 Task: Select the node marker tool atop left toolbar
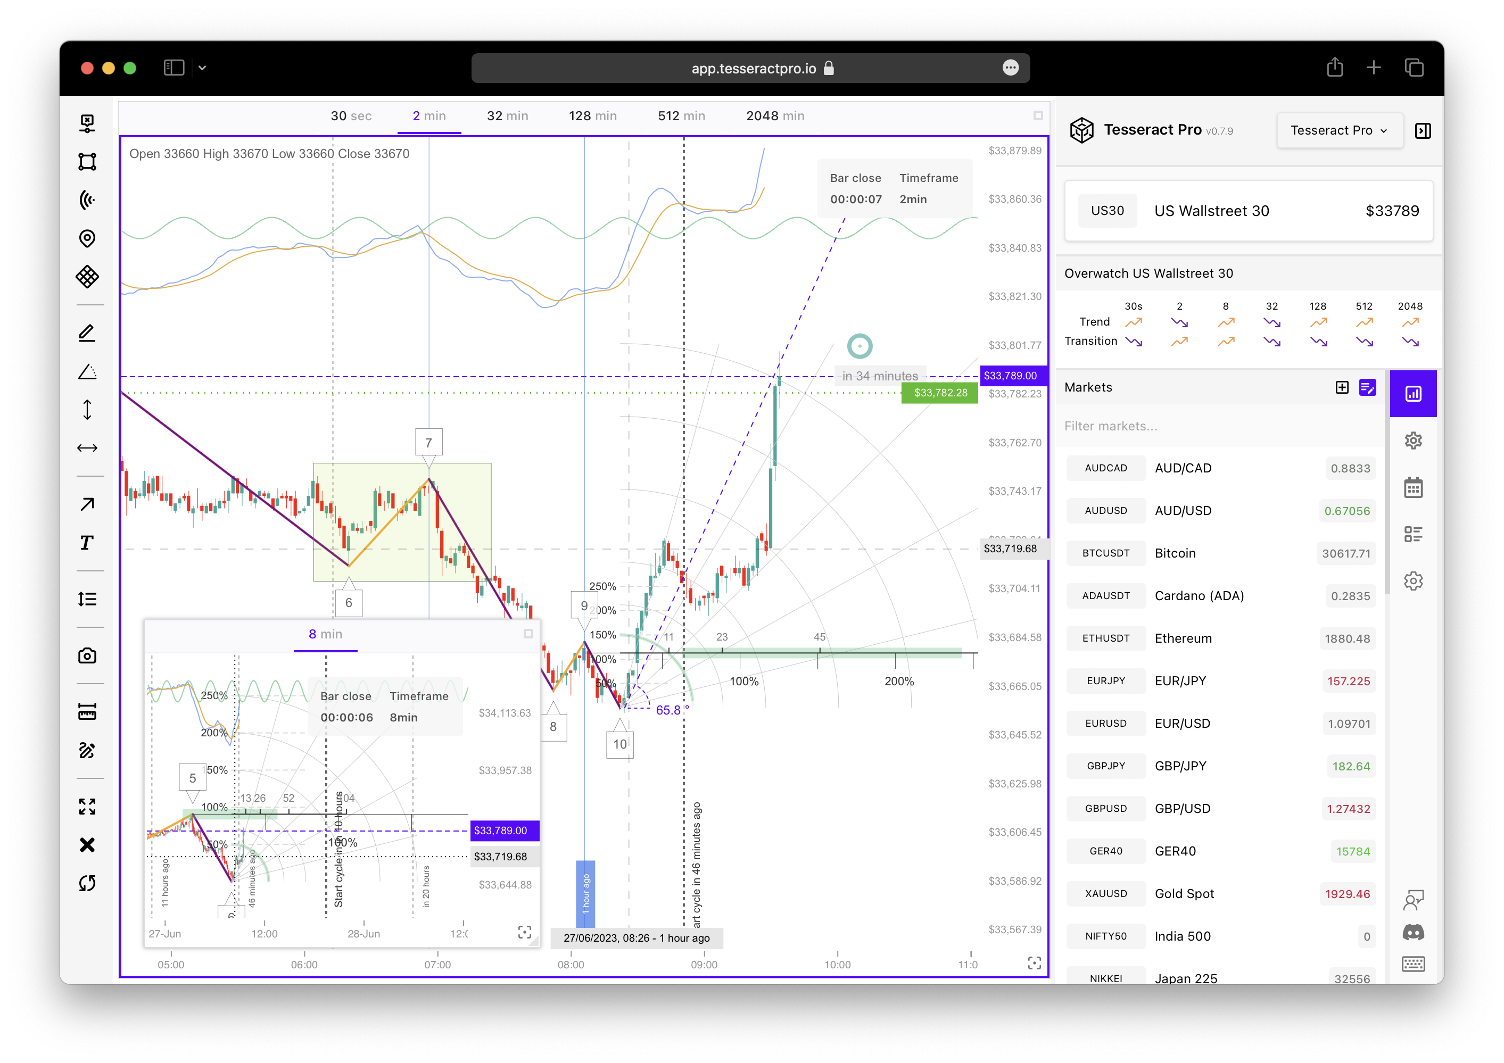coord(87,123)
